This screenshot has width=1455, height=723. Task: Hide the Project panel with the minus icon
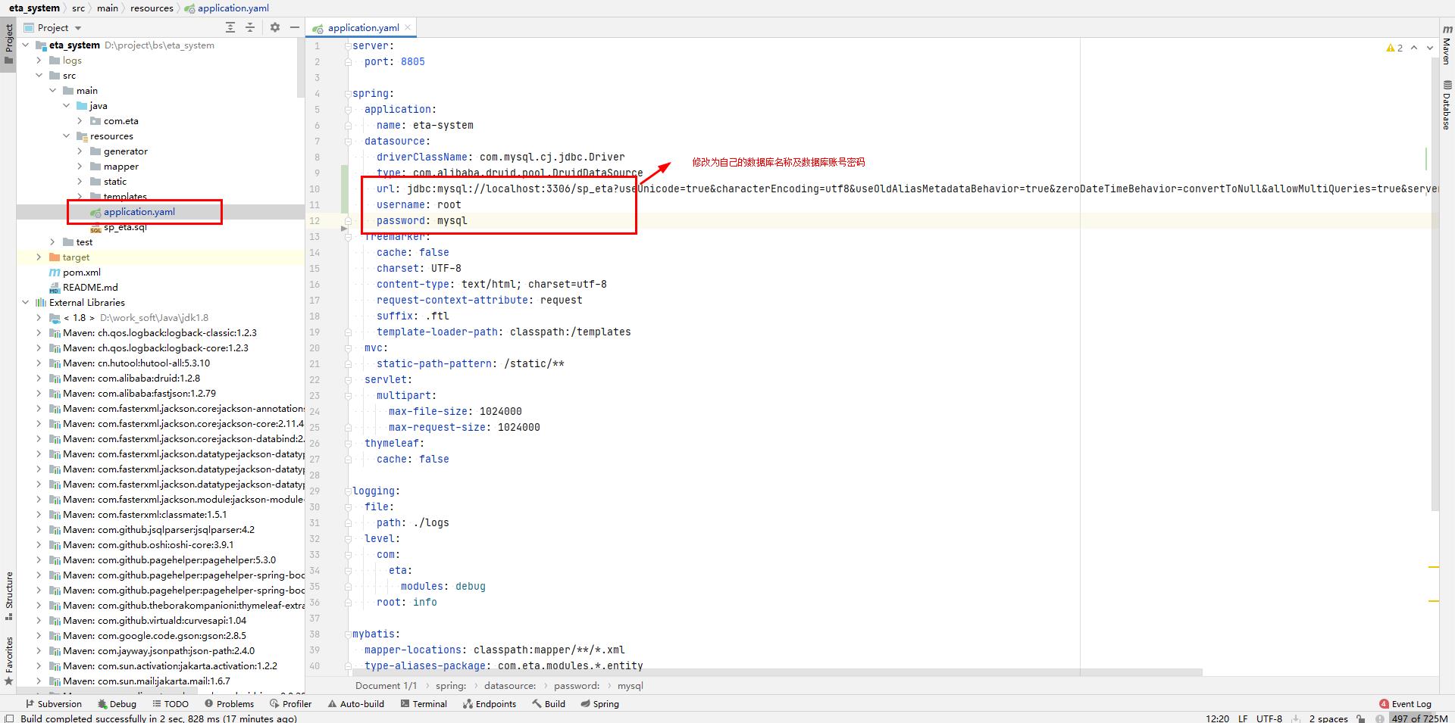[x=295, y=27]
